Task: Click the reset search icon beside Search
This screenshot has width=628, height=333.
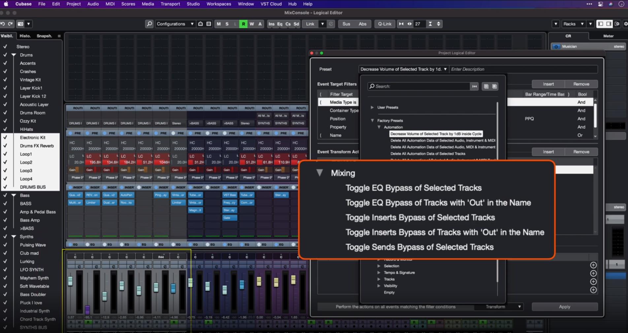Action: coord(474,86)
